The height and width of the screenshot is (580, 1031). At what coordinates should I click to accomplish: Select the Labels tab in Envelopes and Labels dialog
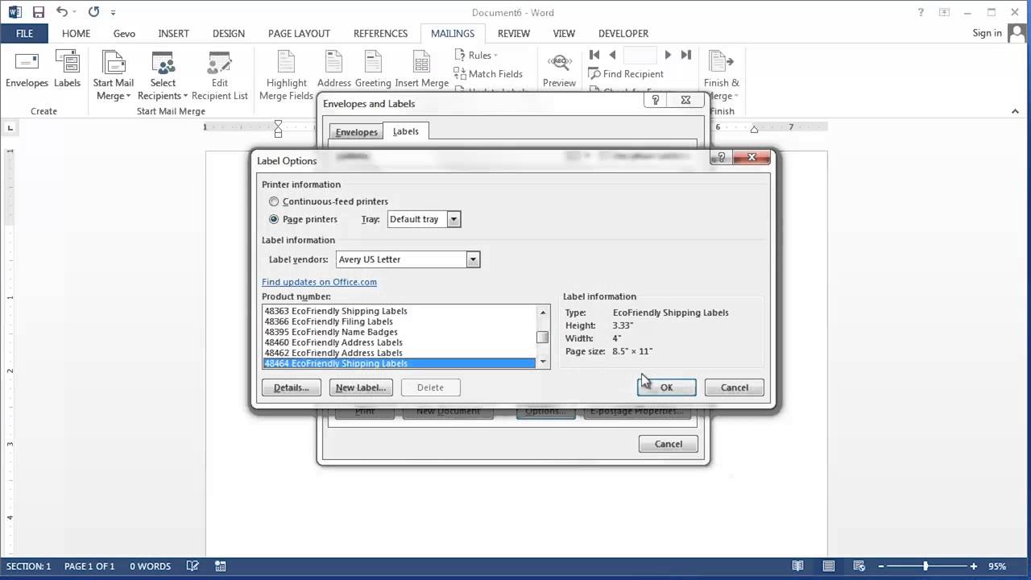(x=406, y=131)
